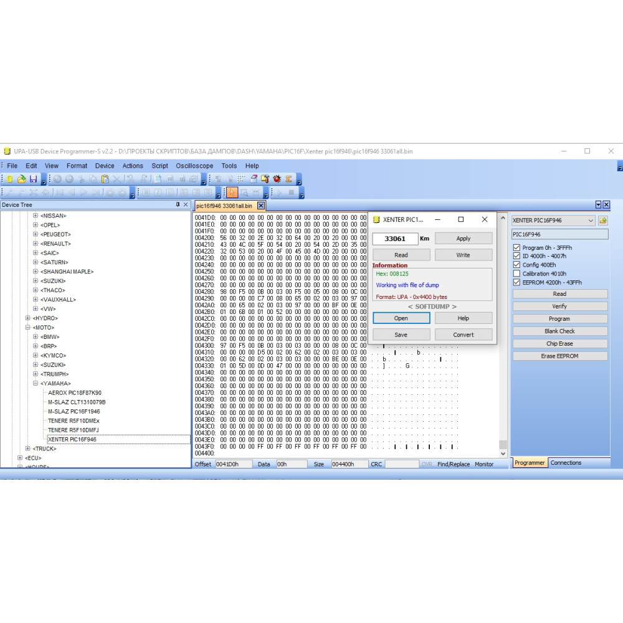This screenshot has width=623, height=623.
Task: Select the arrow pointer tool
Action: (232, 193)
